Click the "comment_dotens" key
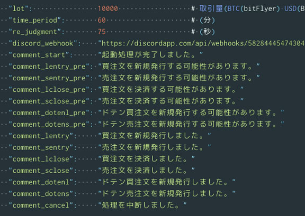 click(41, 194)
